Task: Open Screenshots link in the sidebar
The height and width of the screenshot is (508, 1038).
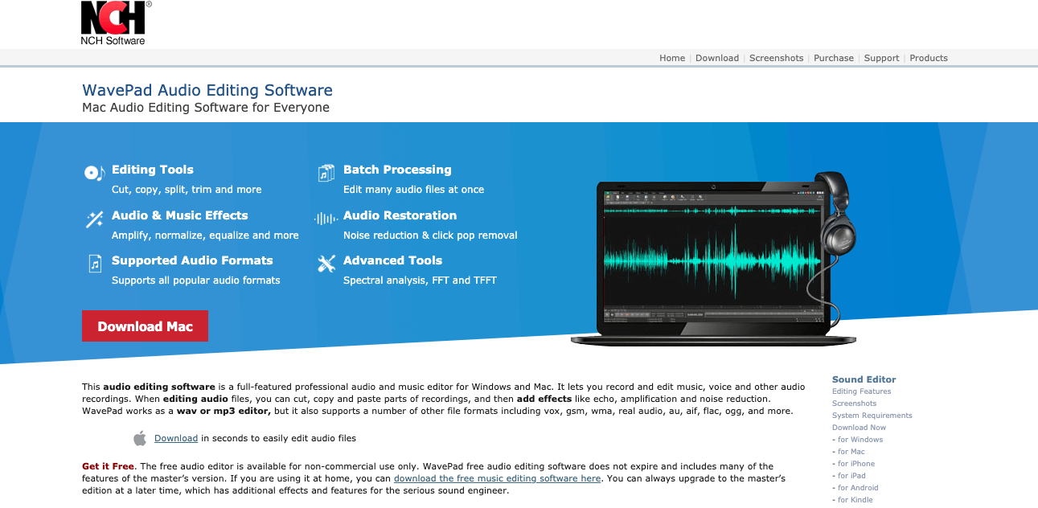Action: pyautogui.click(x=854, y=404)
